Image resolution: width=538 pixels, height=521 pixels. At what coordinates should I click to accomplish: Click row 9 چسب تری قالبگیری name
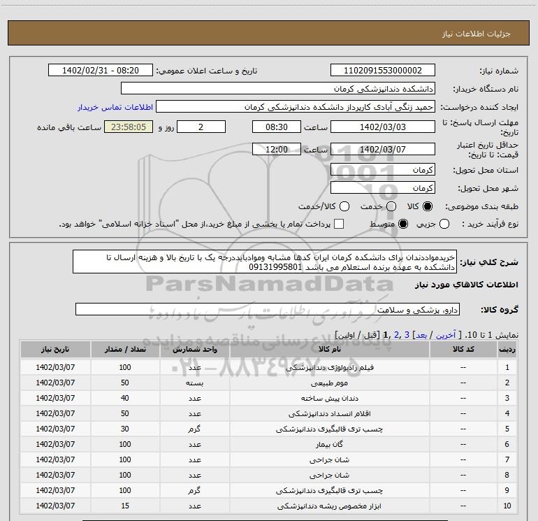(x=329, y=490)
